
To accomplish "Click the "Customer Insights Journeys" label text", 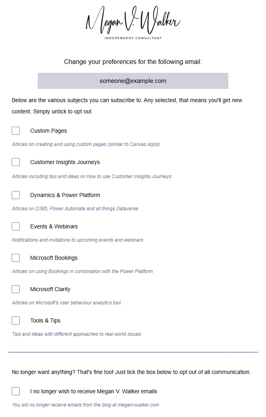I will point(65,162).
